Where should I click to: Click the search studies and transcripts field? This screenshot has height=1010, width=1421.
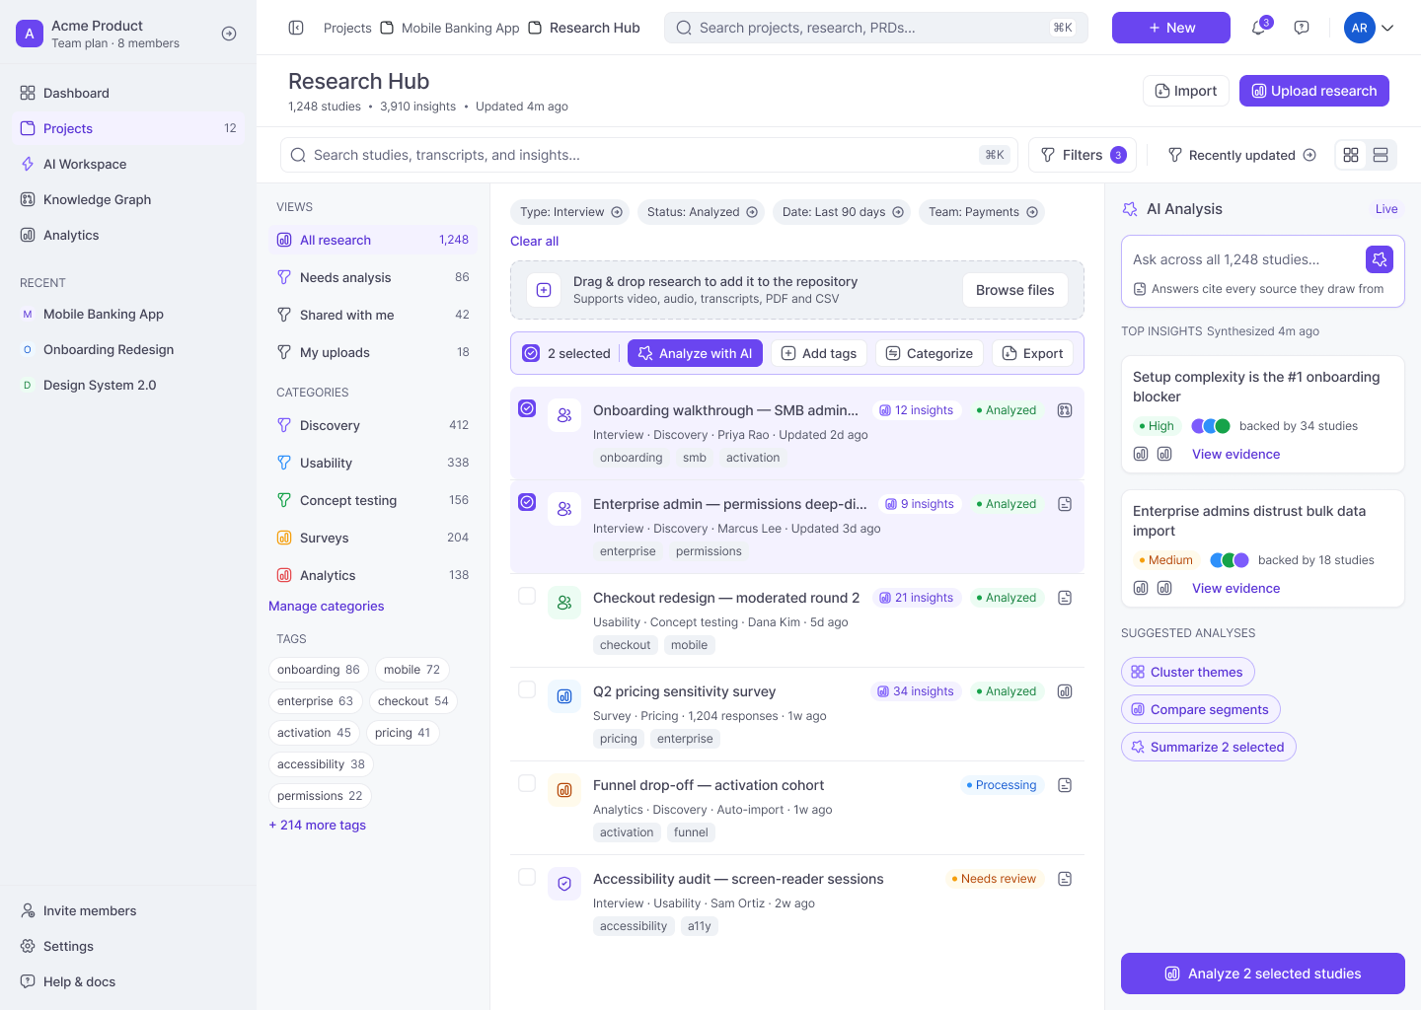(648, 155)
